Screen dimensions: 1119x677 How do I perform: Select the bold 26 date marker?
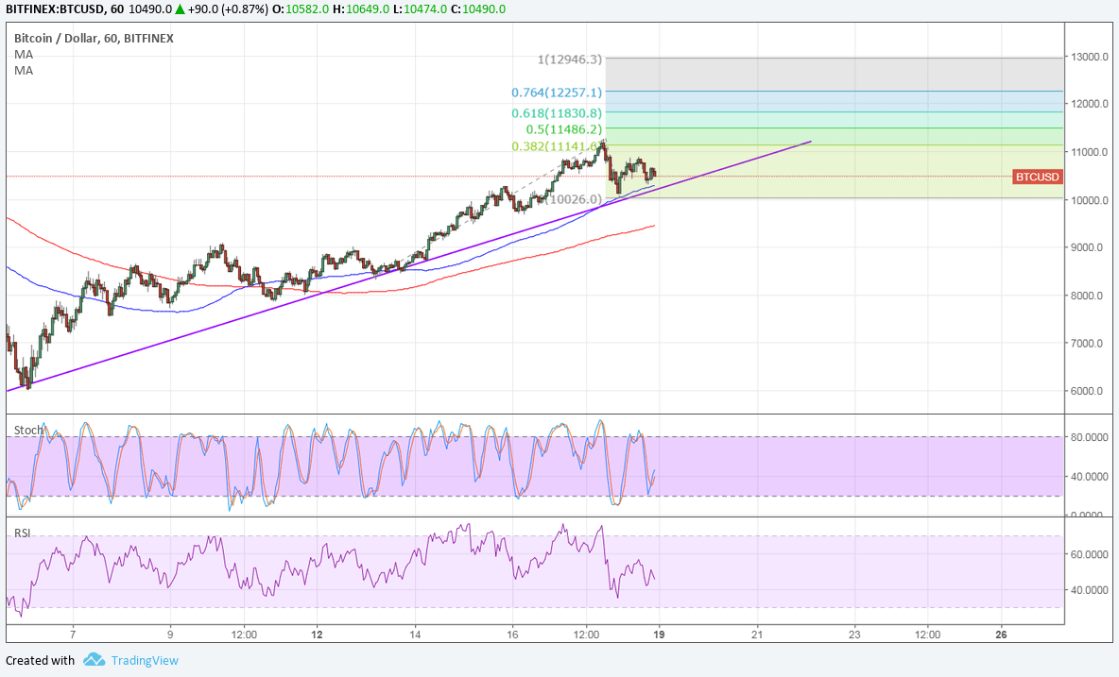pos(1002,635)
